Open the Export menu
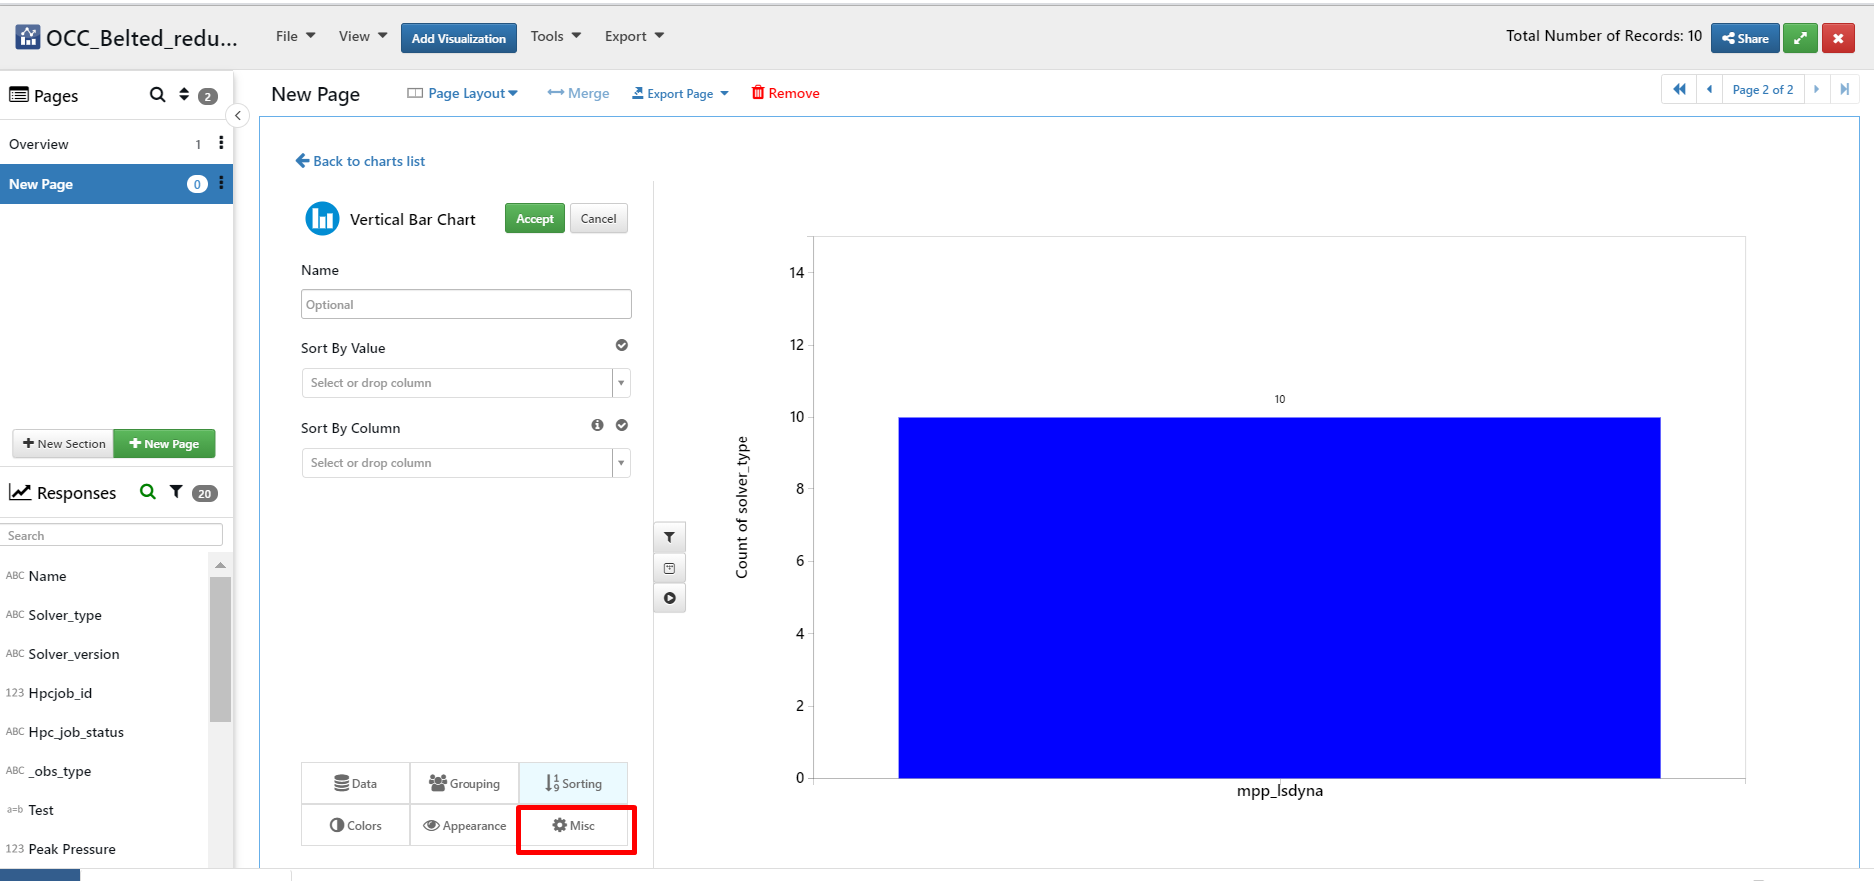The height and width of the screenshot is (881, 1874). coord(634,36)
